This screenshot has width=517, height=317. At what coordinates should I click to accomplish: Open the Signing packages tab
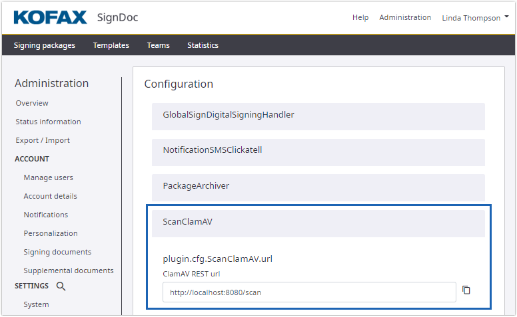coord(45,45)
